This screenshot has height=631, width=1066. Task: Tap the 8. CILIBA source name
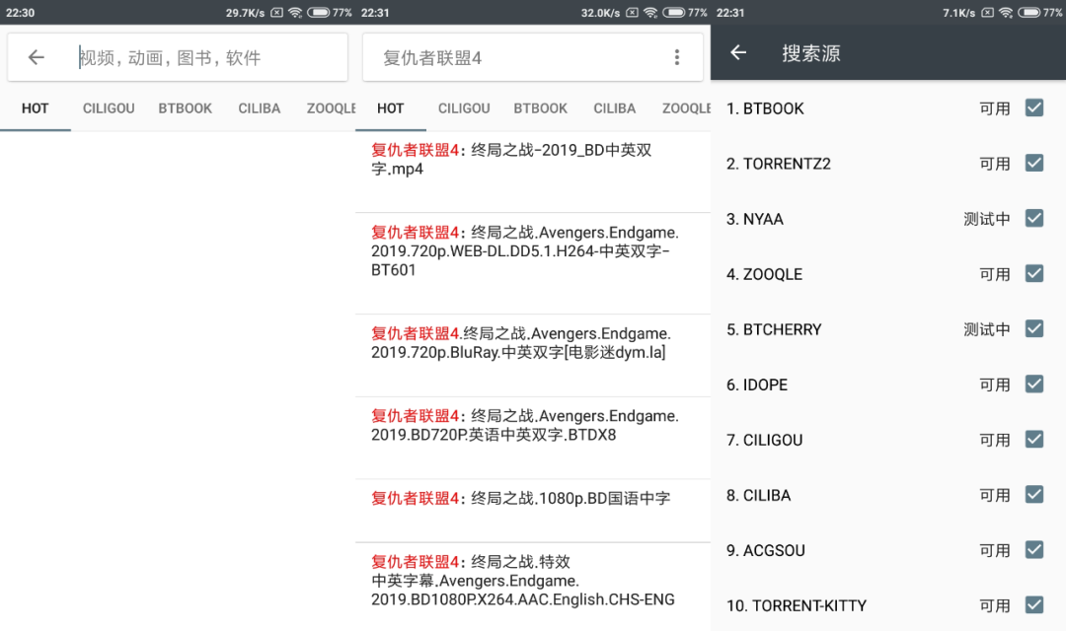click(x=758, y=495)
